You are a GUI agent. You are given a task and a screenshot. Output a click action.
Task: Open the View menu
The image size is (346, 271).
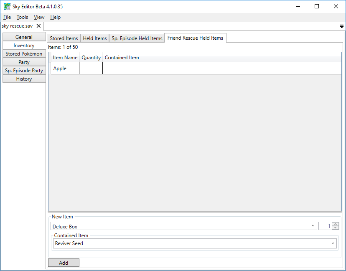[39, 17]
